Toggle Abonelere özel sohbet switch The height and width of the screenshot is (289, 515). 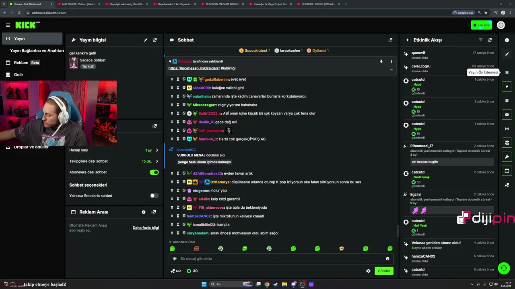(x=154, y=172)
